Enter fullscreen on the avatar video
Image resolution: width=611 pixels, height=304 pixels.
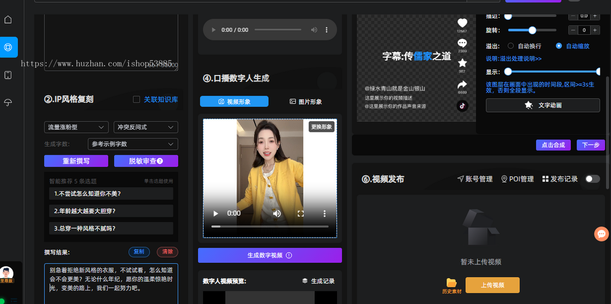coord(300,213)
